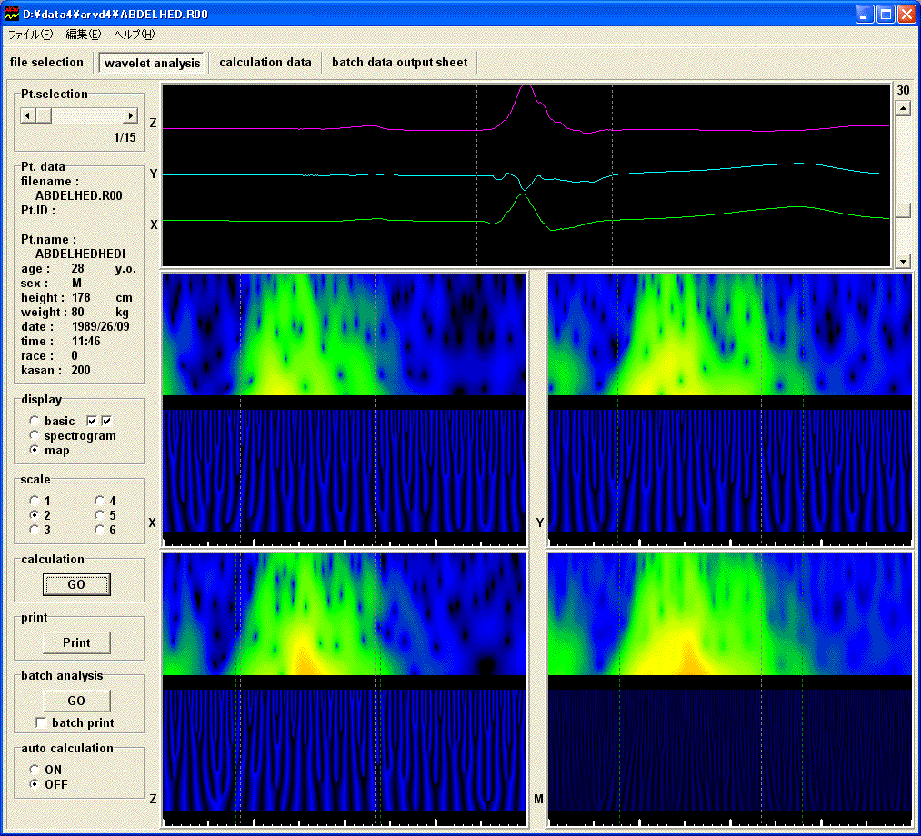
Task: Click the Pt.selection left arrow
Action: coord(27,116)
